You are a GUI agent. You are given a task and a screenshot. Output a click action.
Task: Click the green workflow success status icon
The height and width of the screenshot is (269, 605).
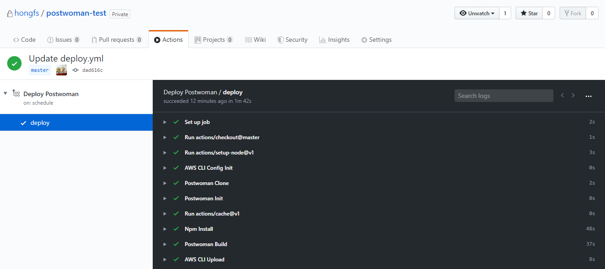(x=14, y=63)
